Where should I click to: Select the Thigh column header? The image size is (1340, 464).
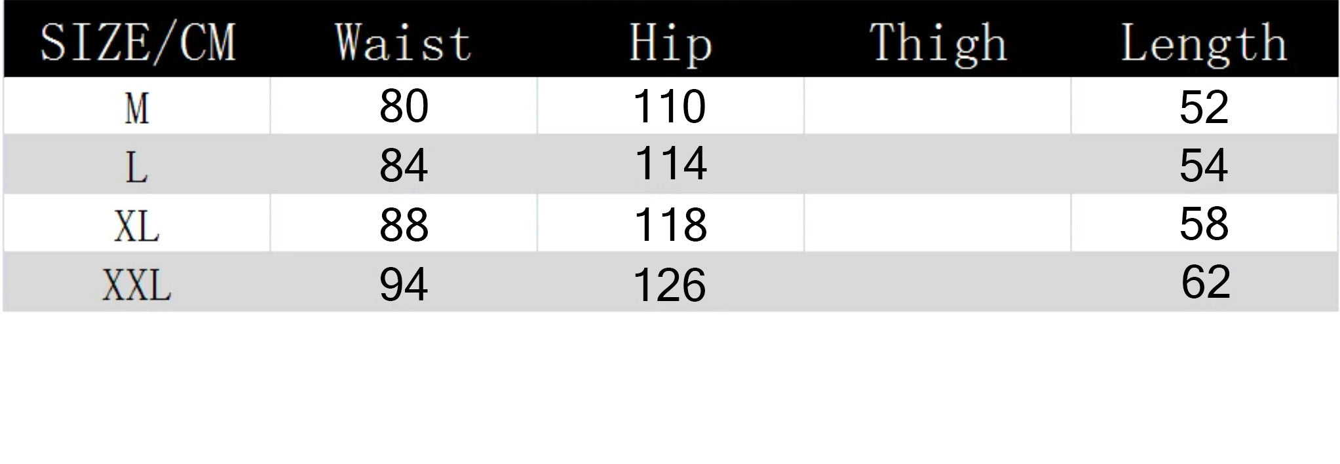point(938,43)
